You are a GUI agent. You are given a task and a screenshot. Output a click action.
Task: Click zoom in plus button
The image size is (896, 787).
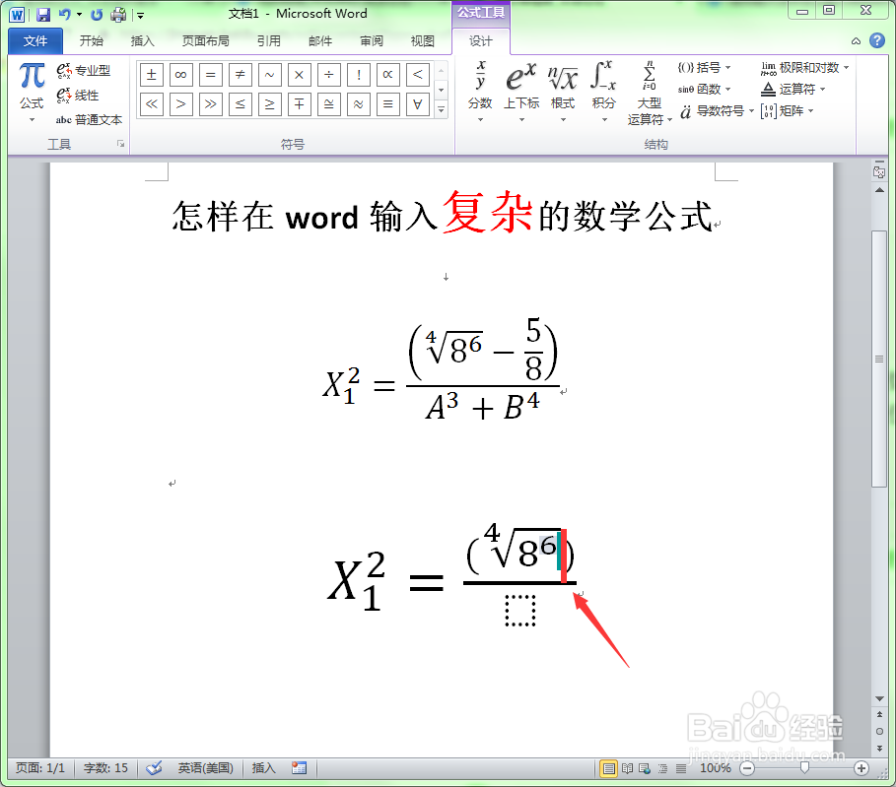click(862, 768)
